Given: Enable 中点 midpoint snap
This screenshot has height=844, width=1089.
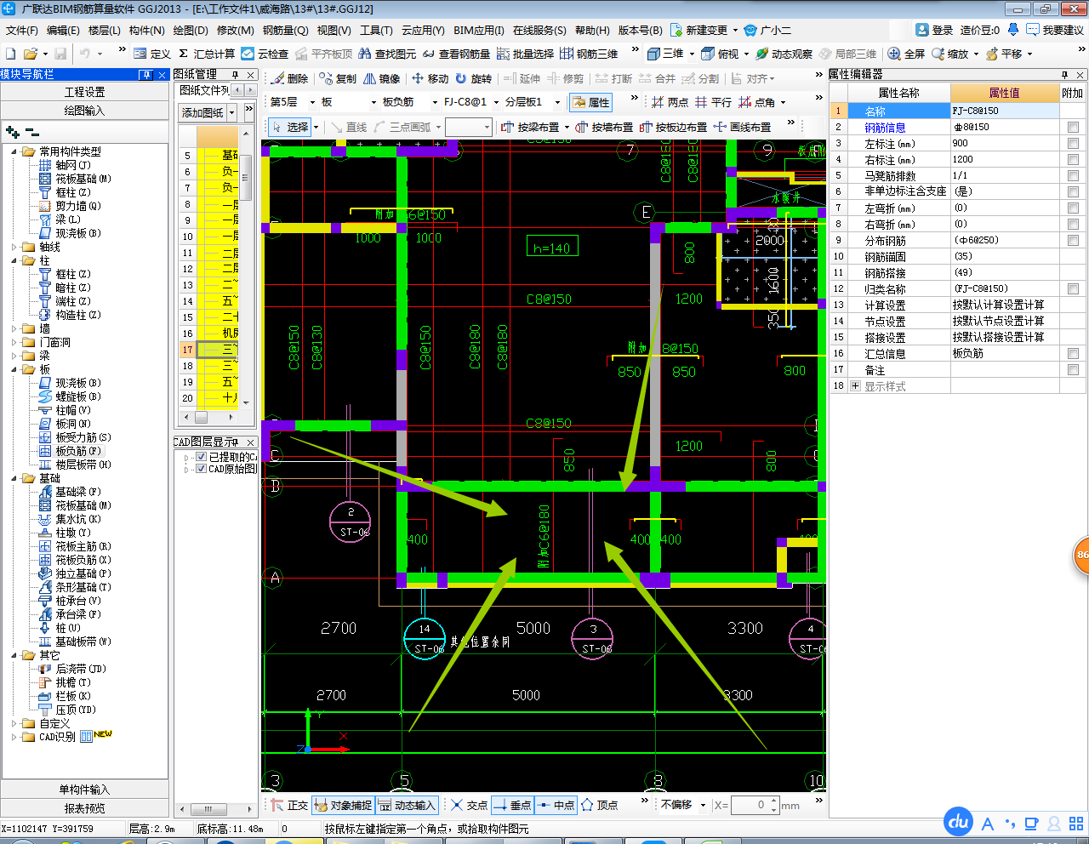Looking at the screenshot, I should pyautogui.click(x=556, y=805).
